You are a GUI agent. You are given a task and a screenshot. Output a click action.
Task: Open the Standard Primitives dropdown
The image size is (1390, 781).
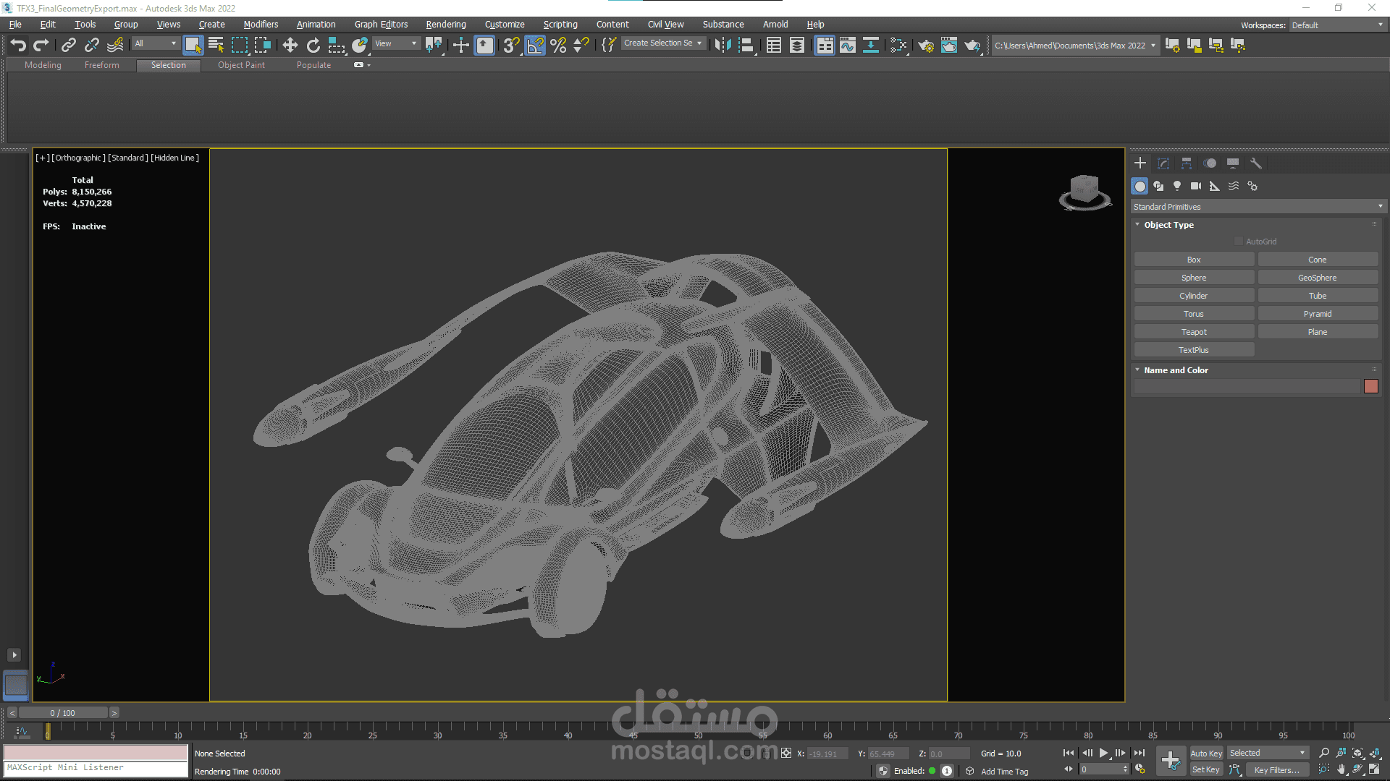pyautogui.click(x=1258, y=207)
